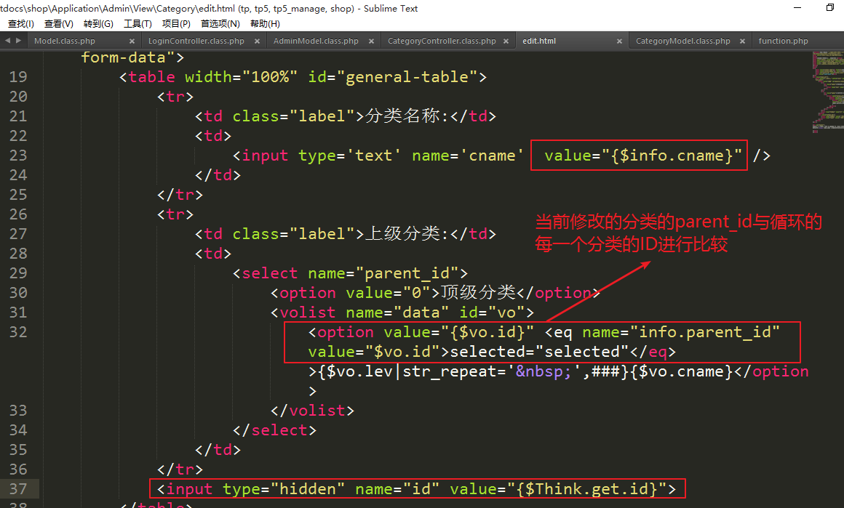Switch to the CategoryModel.class.php tab
Screen dimensions: 844x508
682,41
